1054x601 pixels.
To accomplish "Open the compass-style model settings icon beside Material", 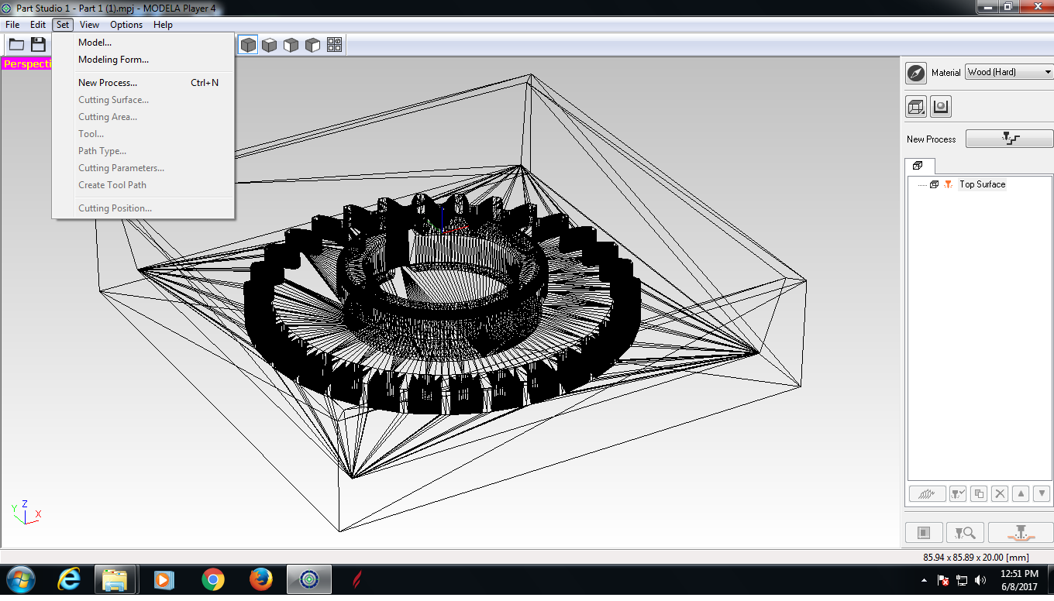I will [x=916, y=73].
